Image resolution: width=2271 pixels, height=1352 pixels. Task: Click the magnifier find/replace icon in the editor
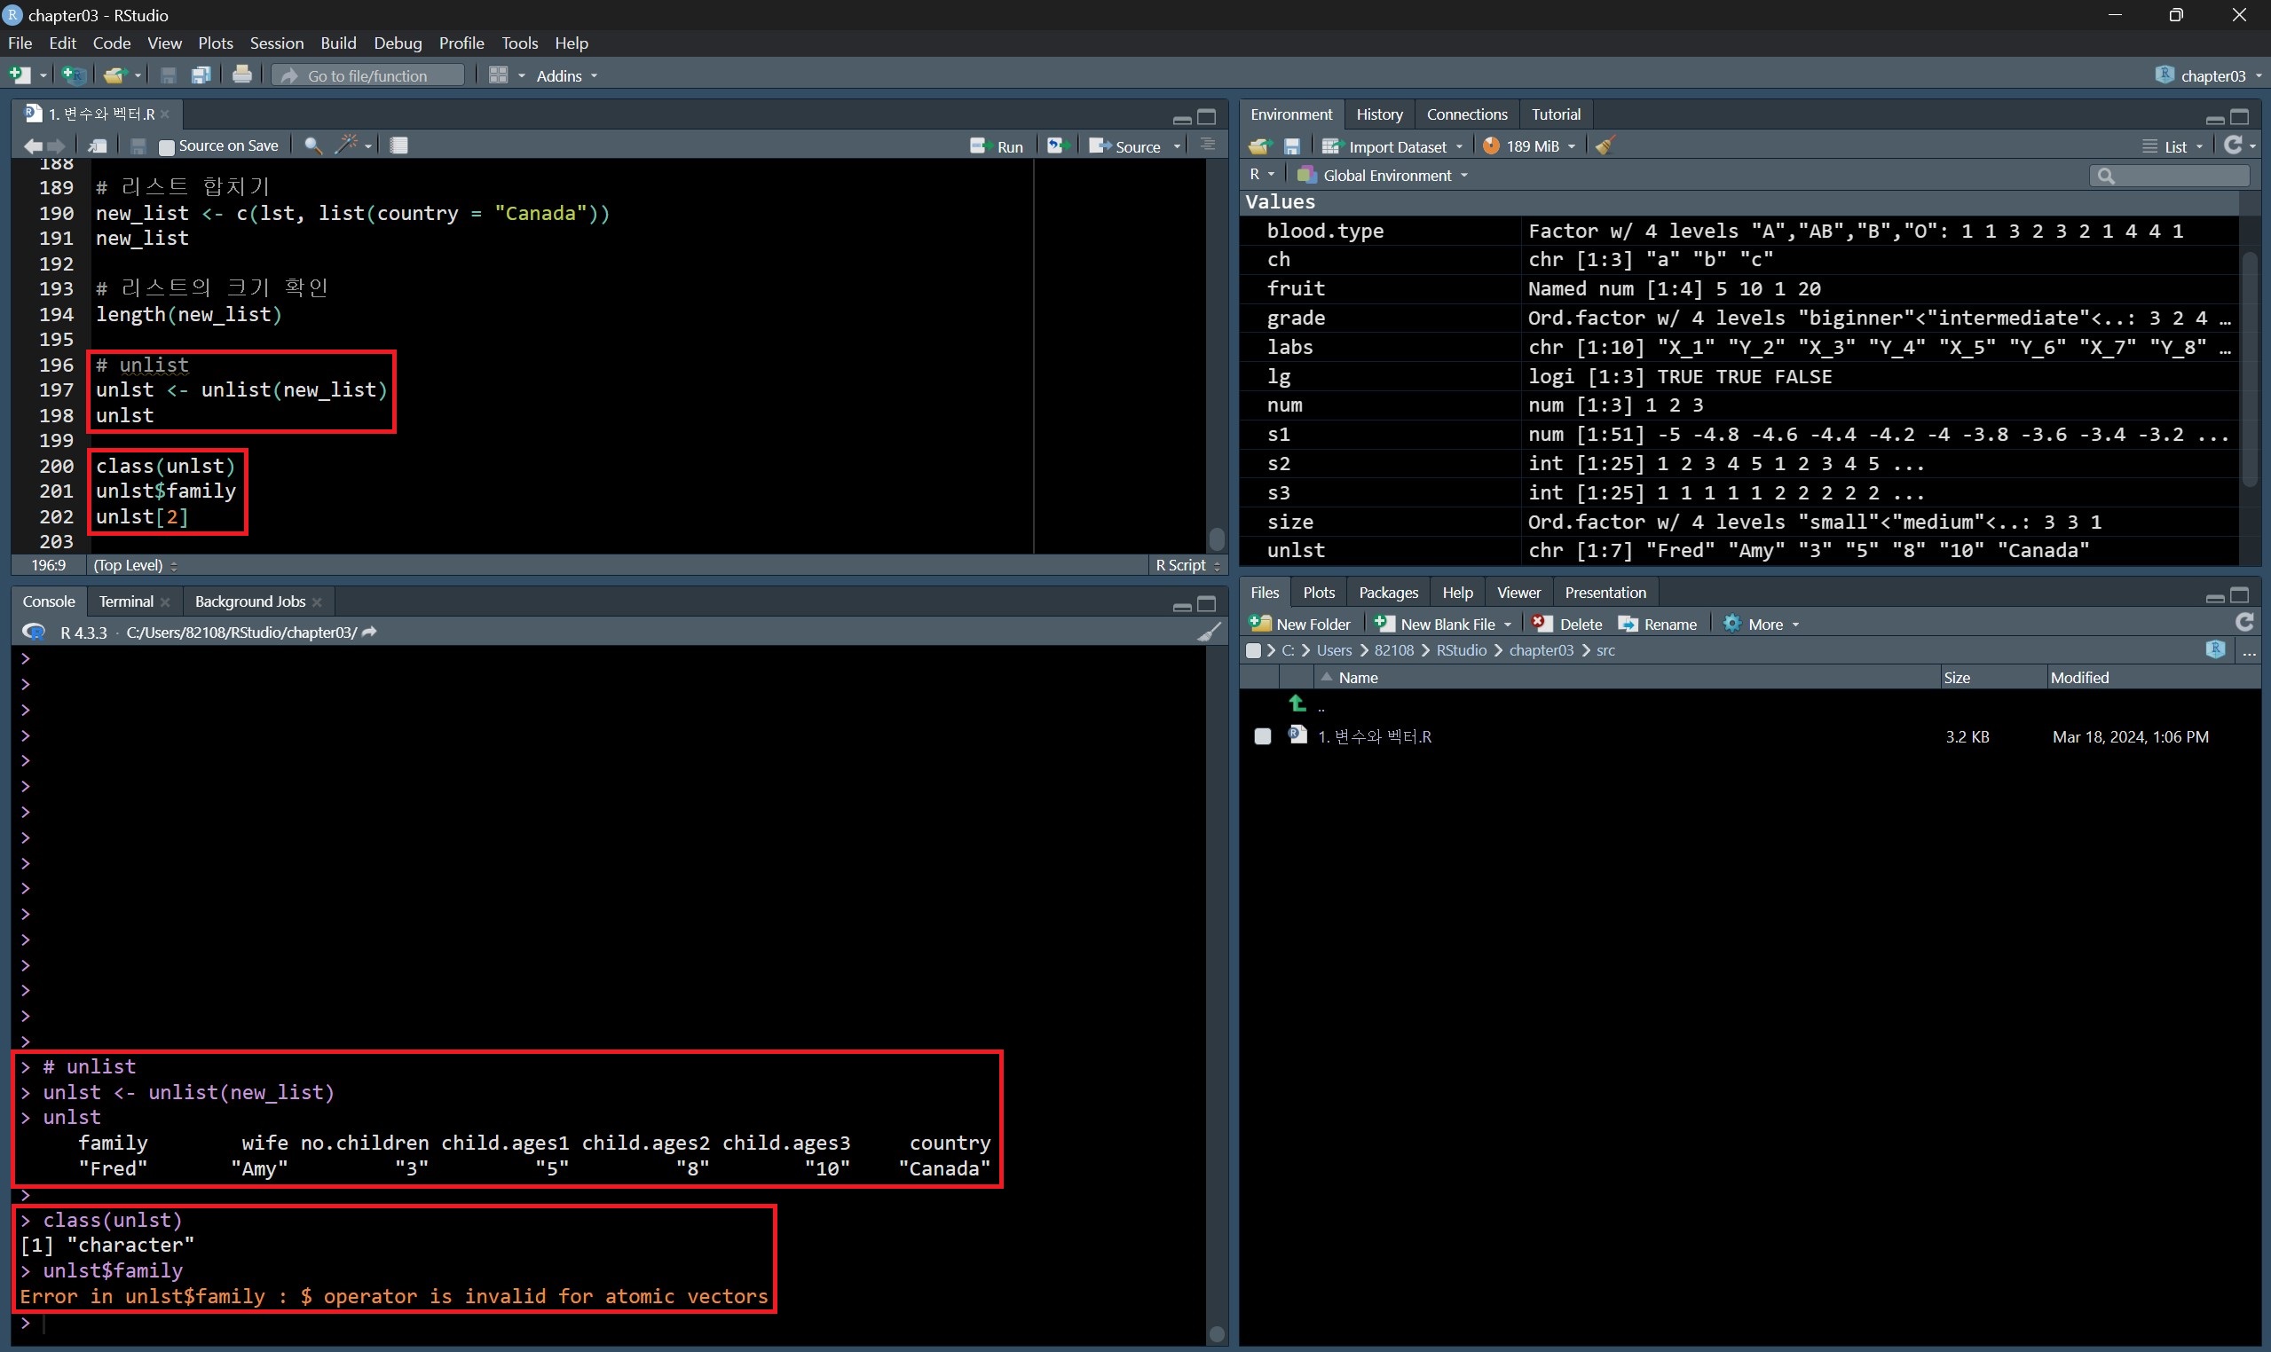[312, 145]
